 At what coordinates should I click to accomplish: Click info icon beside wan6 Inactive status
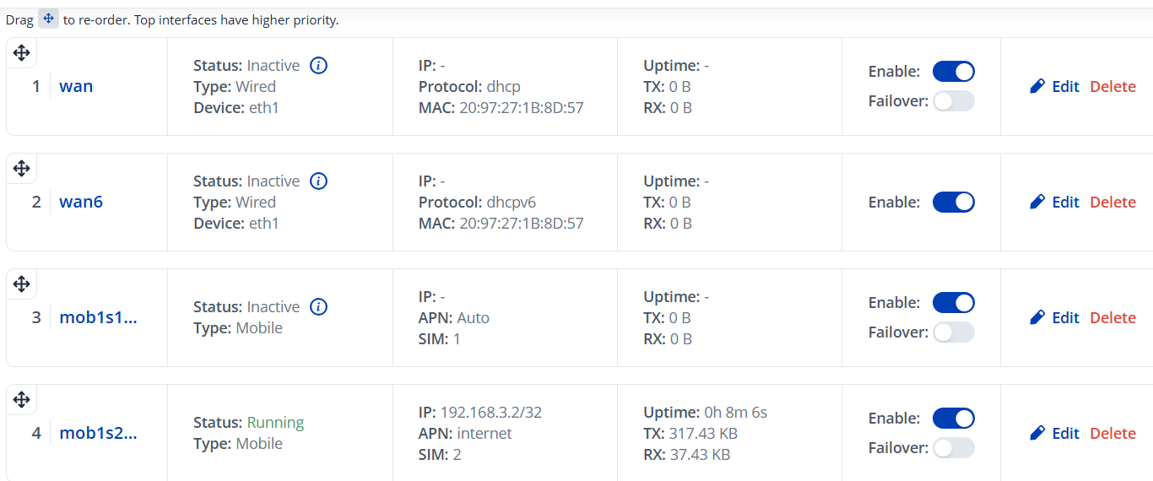318,181
